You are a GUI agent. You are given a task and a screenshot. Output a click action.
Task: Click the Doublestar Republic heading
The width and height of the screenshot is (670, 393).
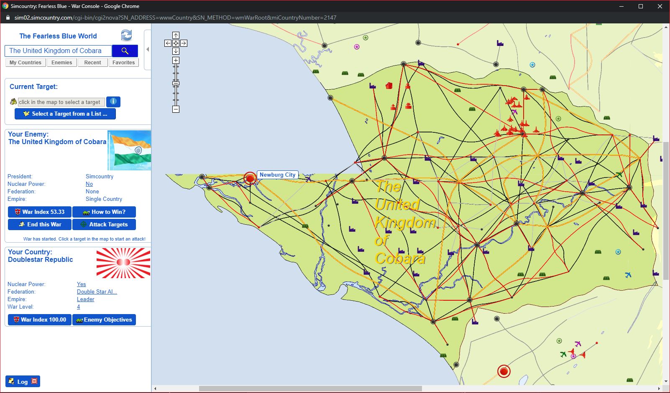pos(41,260)
